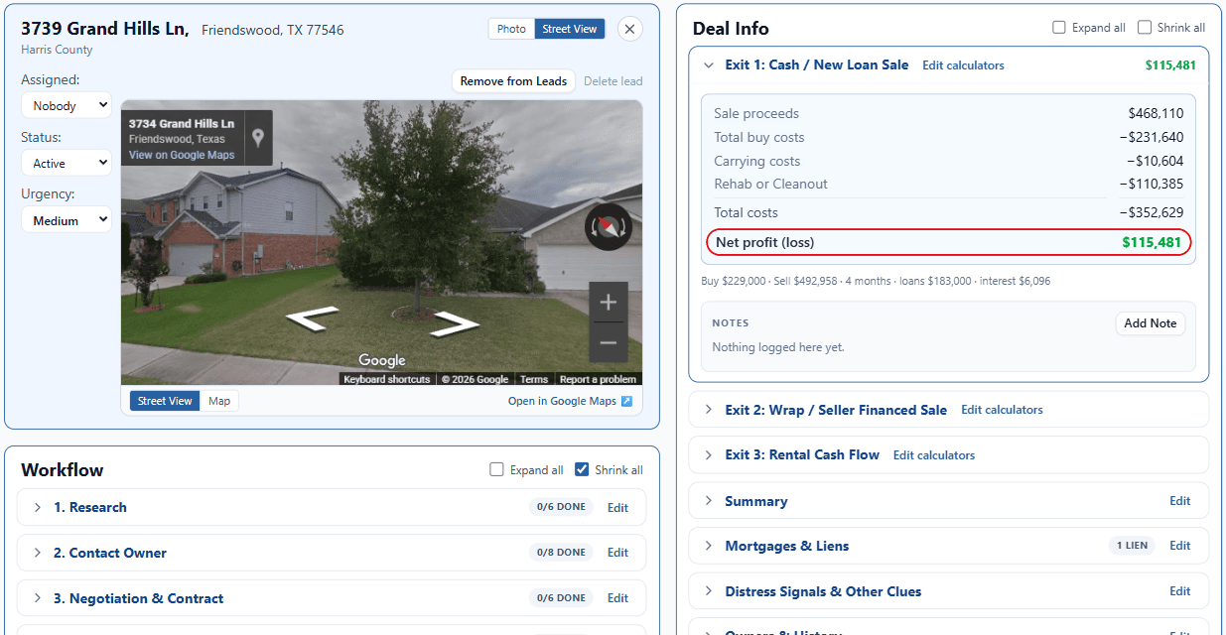Screen dimensions: 1226x635
Task: Click Report a problem link
Action: (x=598, y=379)
